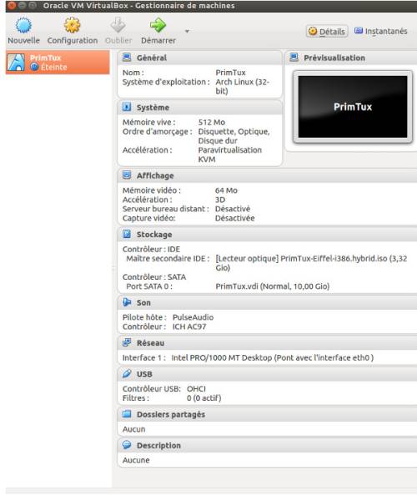The width and height of the screenshot is (417, 501).
Task: Click the Prévisualisation section header
Action: [351, 58]
